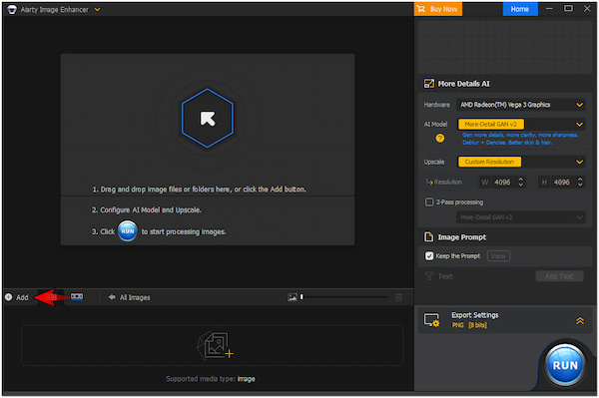Click the Buy Now cart button
The height and width of the screenshot is (398, 599).
[x=438, y=9]
